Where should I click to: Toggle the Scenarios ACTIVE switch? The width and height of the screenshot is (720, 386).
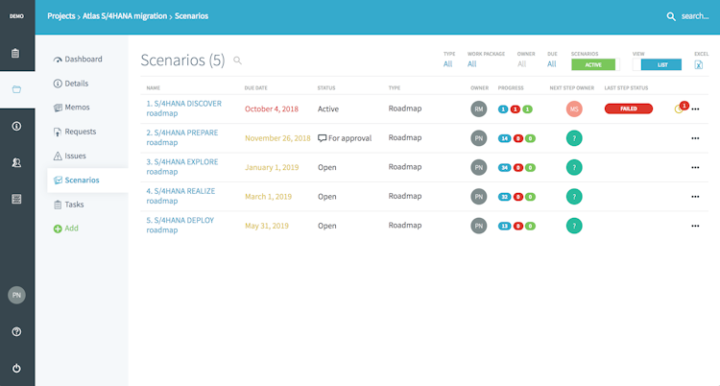[x=595, y=64]
